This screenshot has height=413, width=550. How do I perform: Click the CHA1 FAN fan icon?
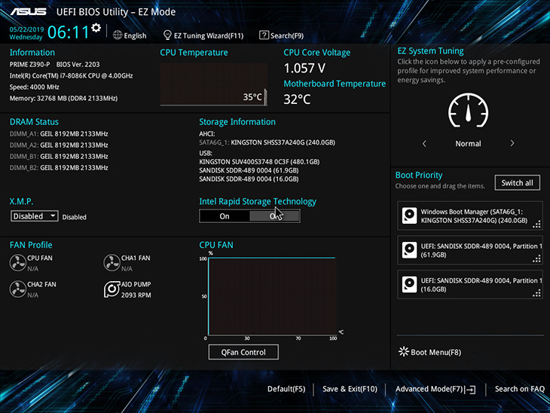(112, 263)
